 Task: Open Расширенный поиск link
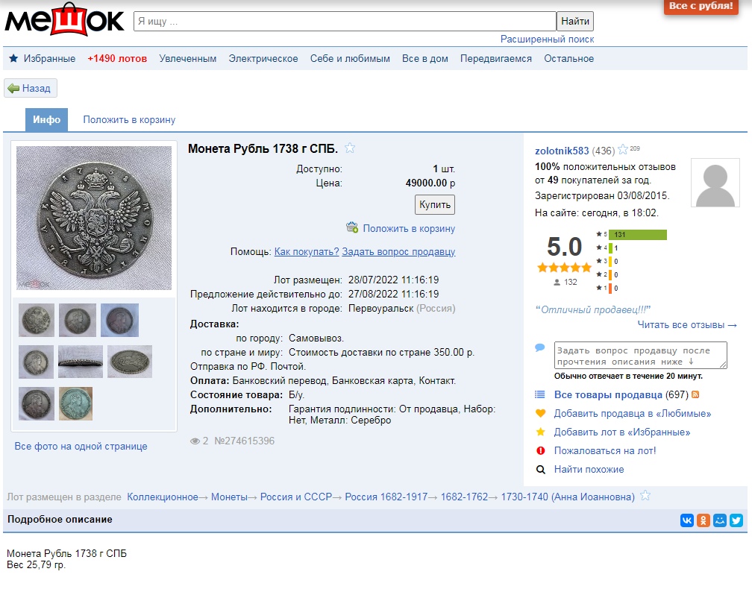(x=547, y=39)
